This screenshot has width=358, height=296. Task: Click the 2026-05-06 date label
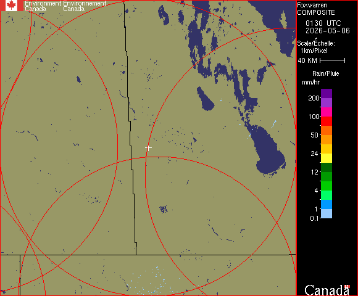(328, 31)
